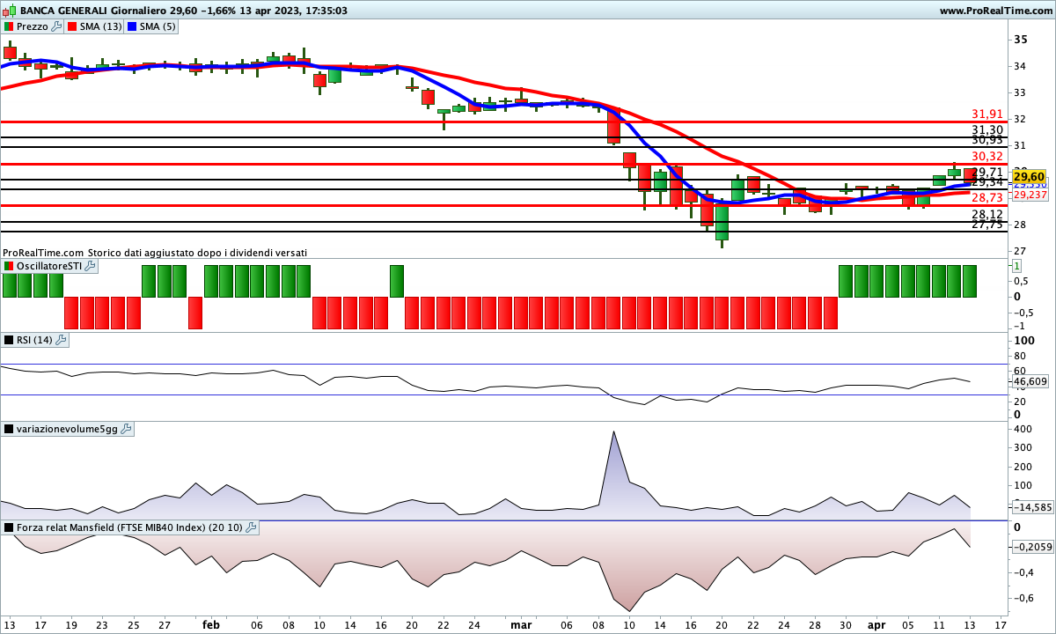The image size is (1056, 634).
Task: Click Mansfield axis value -0,6
Action: (1022, 598)
